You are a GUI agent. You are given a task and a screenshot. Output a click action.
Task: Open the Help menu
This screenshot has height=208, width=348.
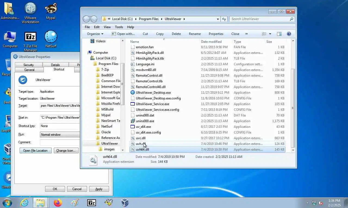point(130,27)
